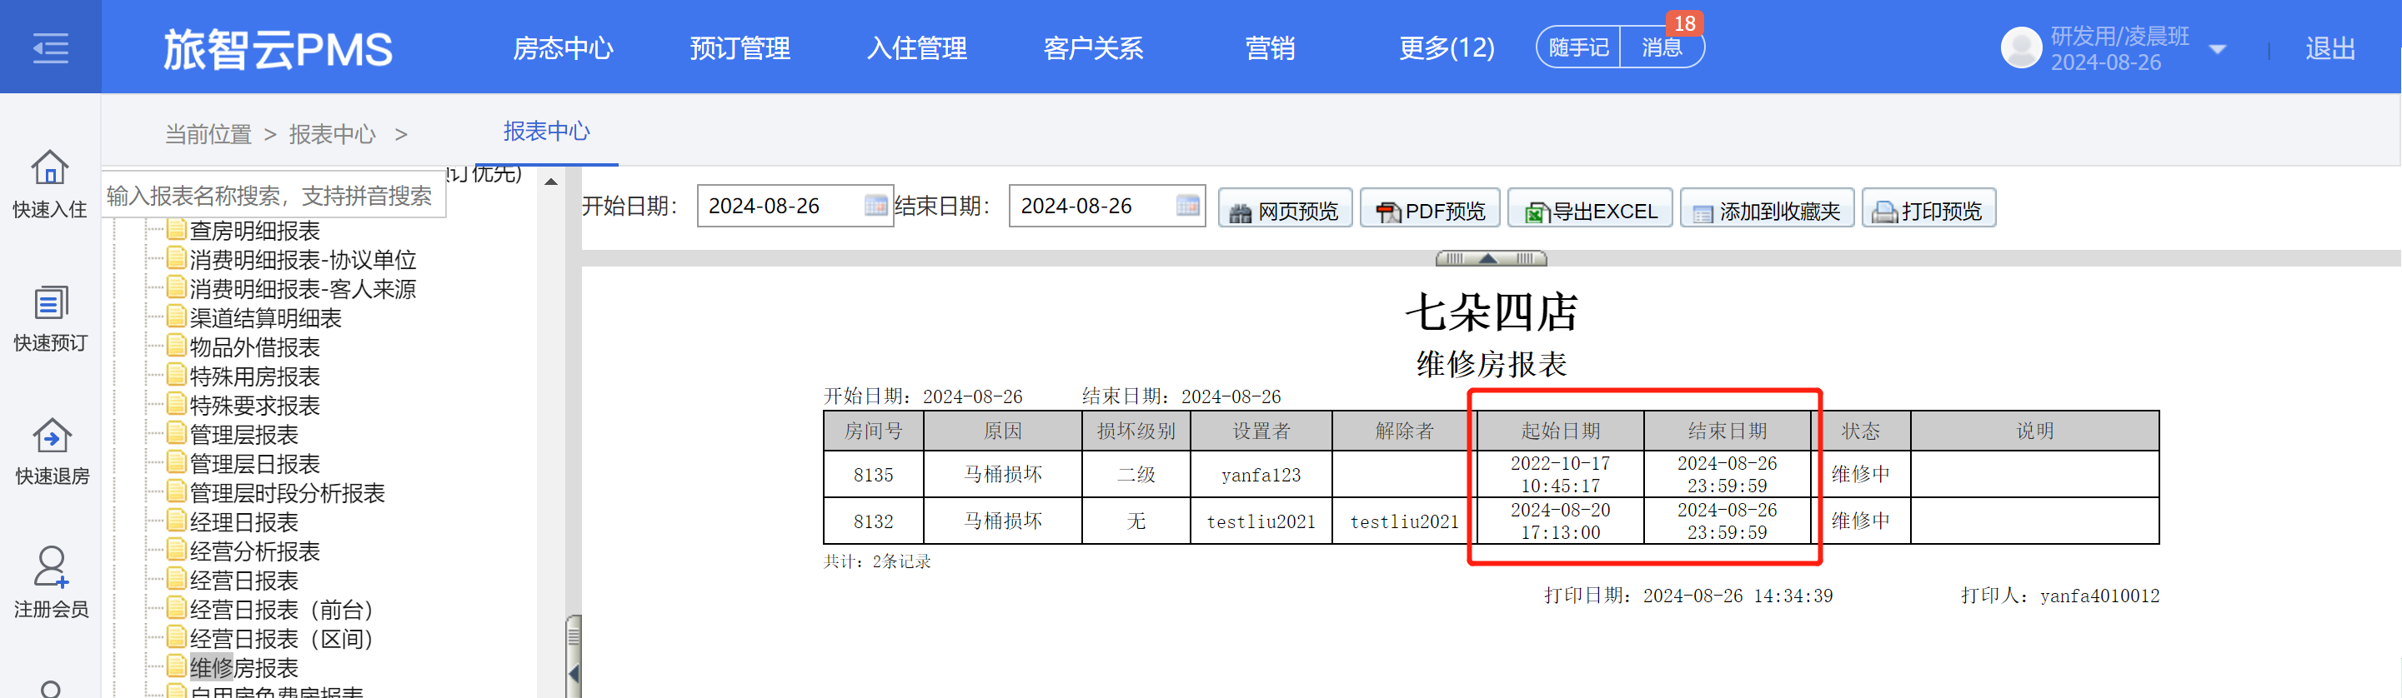Click the 快速退房 checkout icon
2402x698 pixels.
[x=52, y=435]
